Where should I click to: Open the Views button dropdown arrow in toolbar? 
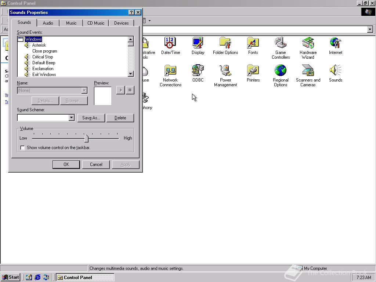click(x=150, y=21)
